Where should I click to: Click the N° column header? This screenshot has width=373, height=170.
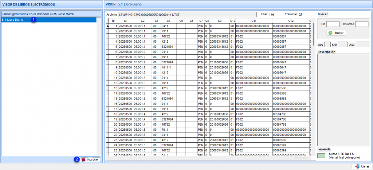(x=114, y=21)
